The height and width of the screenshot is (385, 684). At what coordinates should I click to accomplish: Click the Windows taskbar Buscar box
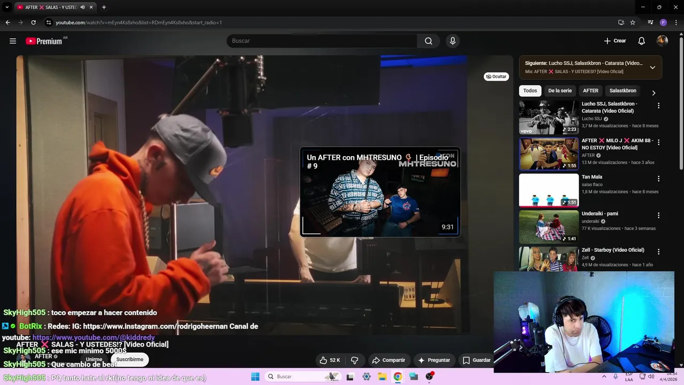click(302, 376)
